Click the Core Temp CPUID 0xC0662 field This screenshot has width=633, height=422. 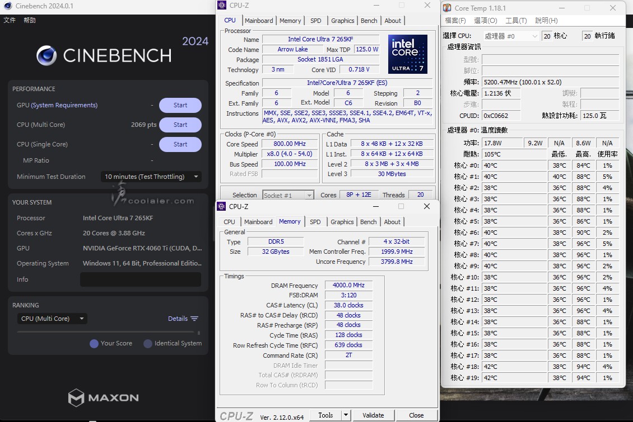point(501,116)
